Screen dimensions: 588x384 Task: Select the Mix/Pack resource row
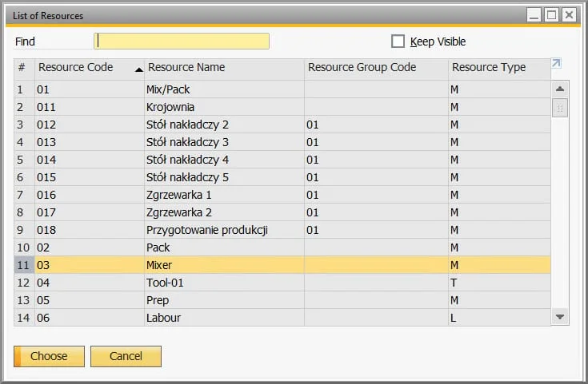click(x=282, y=89)
